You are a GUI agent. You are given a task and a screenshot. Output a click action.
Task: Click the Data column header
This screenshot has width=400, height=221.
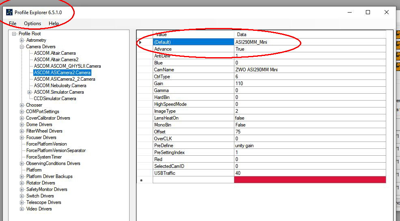click(310, 34)
